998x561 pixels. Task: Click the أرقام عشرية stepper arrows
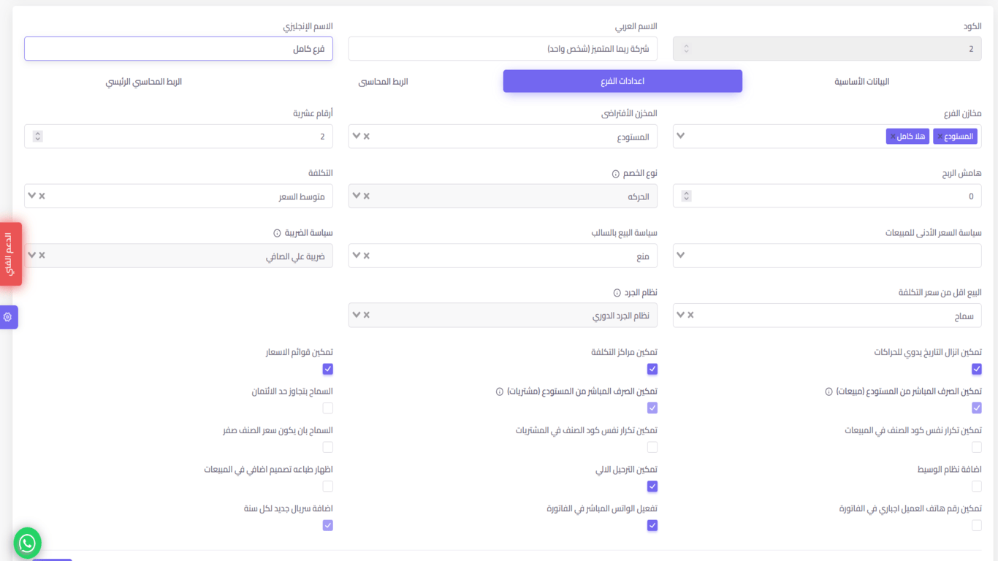coord(38,137)
